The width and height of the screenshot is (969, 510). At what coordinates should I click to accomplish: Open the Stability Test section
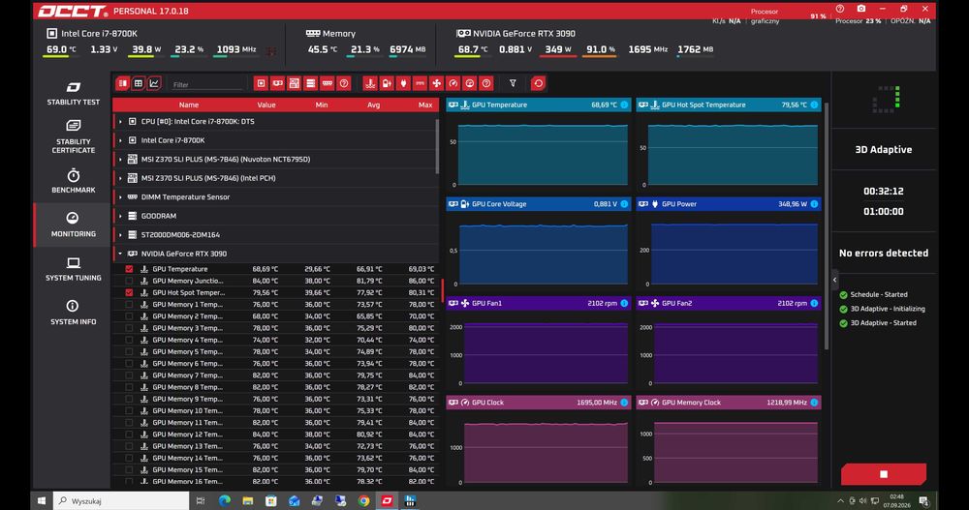click(73, 93)
